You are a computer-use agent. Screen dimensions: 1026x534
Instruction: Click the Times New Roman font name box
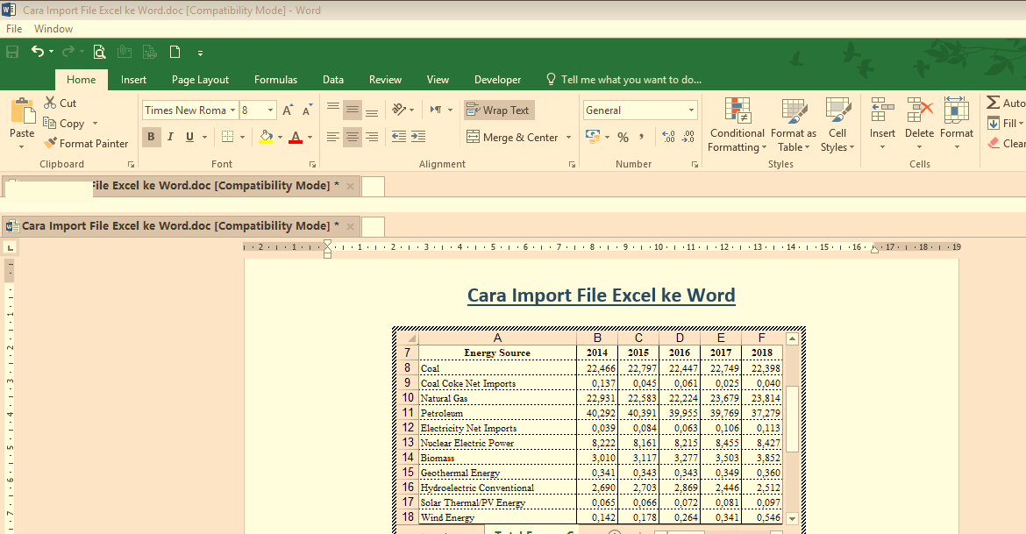(185, 110)
